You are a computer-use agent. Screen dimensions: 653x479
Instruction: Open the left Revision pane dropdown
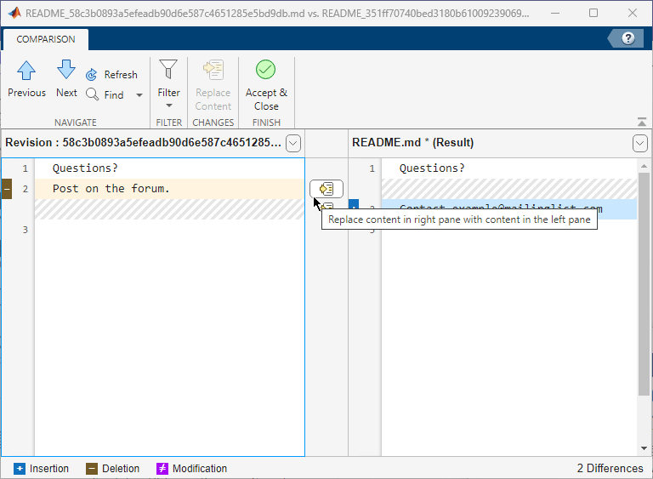point(293,143)
